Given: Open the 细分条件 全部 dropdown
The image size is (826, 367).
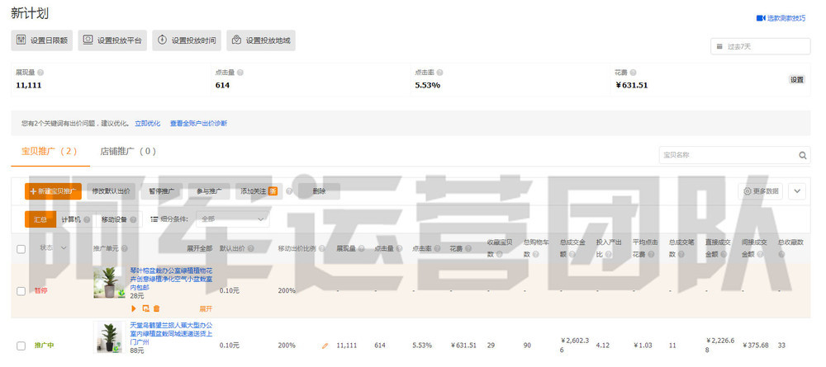Looking at the screenshot, I should (232, 219).
